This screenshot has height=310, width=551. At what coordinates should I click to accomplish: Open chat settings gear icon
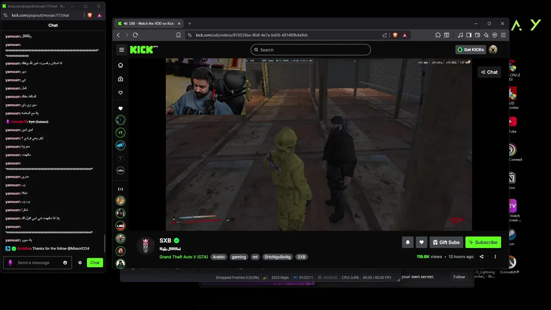tap(80, 263)
